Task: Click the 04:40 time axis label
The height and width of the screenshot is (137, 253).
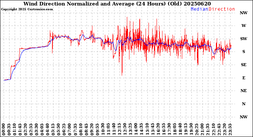Action: tap(48, 130)
